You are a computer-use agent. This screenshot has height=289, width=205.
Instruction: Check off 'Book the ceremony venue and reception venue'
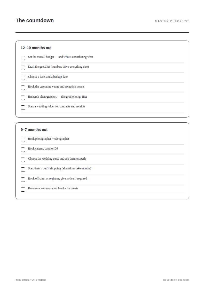point(23,88)
